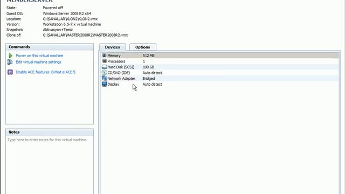
Task: Click the 100 GB disk value
Action: (x=149, y=67)
